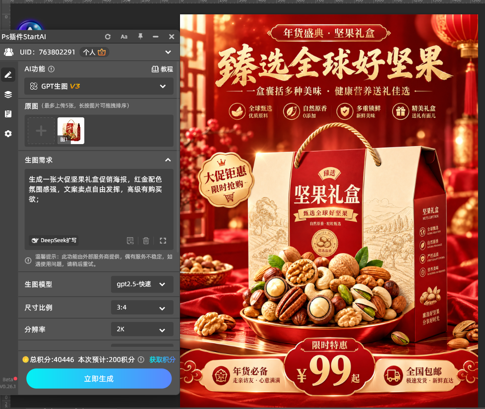Screen dimensions: 485x409
Task: Minimize the StartAI plugin panel
Action: 156,37
